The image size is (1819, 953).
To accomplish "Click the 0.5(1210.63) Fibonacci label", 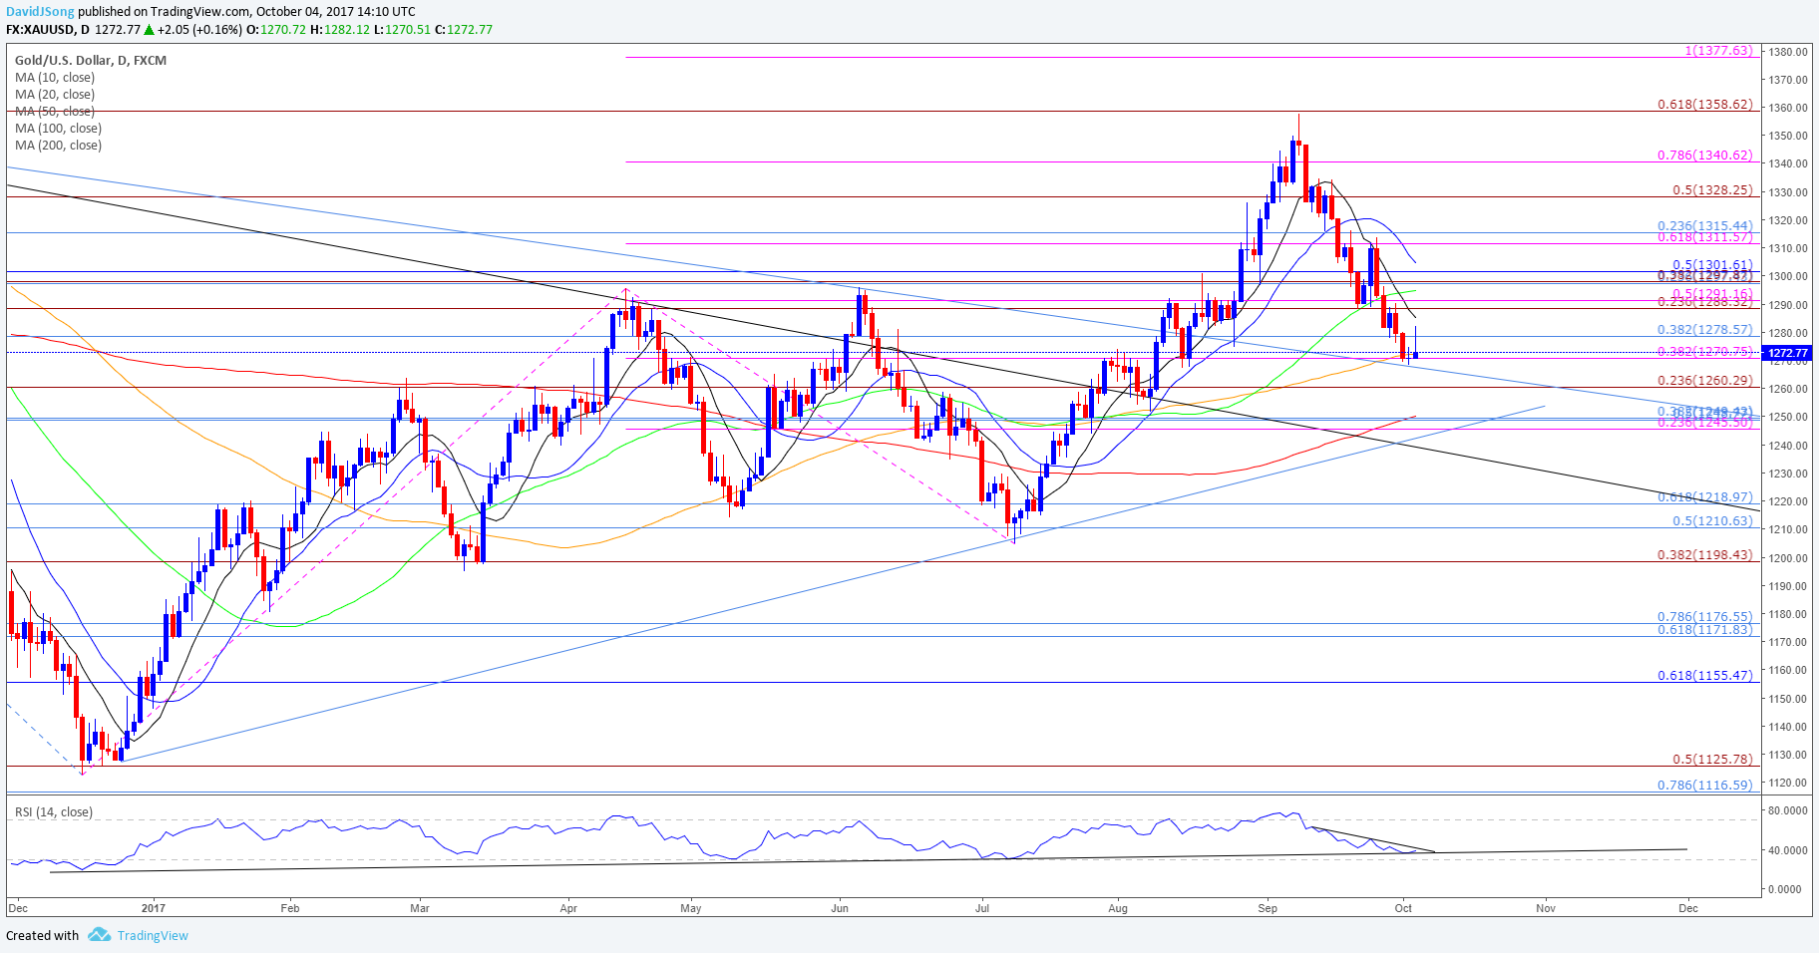I will click(1712, 520).
